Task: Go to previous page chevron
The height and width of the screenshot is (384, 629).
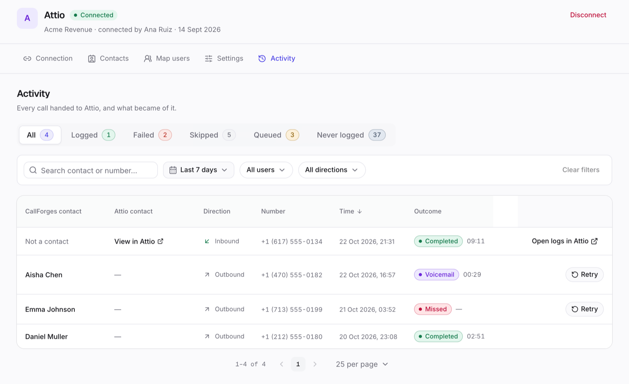Action: point(281,364)
